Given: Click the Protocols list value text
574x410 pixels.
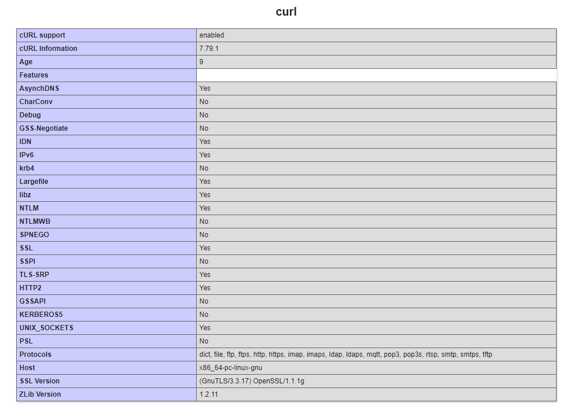Looking at the screenshot, I should tap(345, 354).
